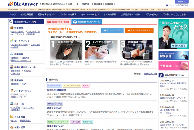
Task: Click the handshake icon beside パートナーシップ
Action: click(x=12, y=90)
